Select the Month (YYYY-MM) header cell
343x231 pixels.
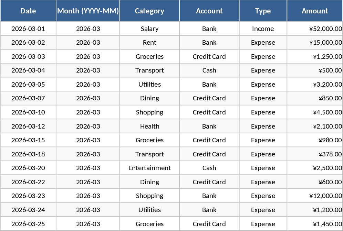point(88,11)
